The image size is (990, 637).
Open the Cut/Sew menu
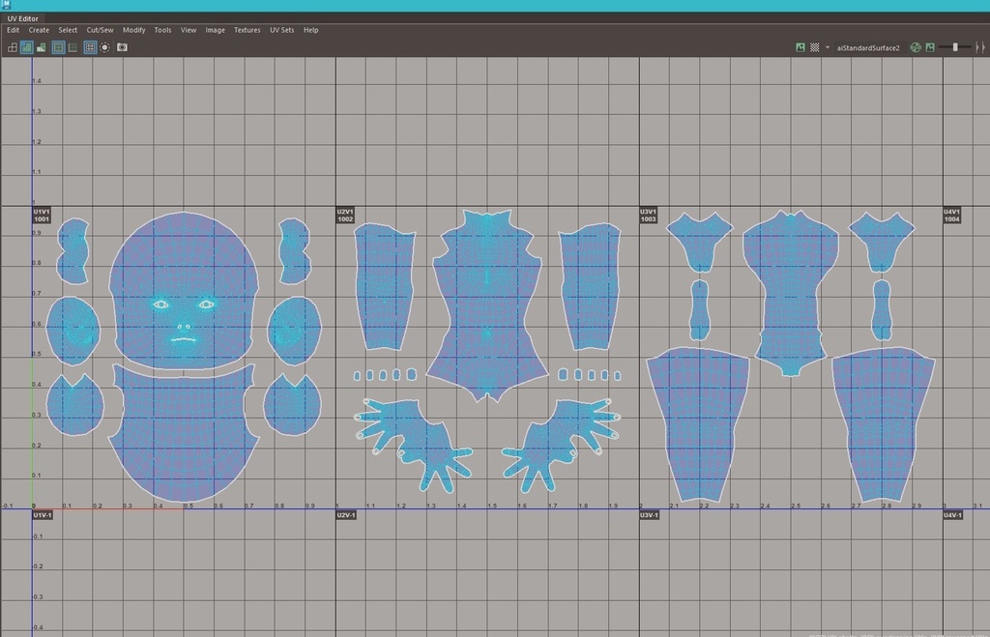click(x=100, y=30)
